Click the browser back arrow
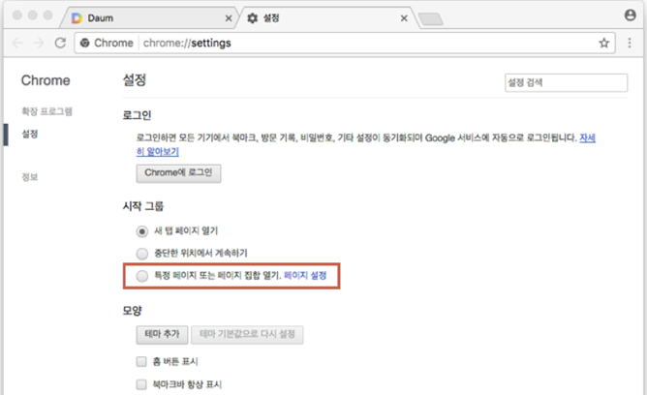This screenshot has width=647, height=395. tap(17, 43)
